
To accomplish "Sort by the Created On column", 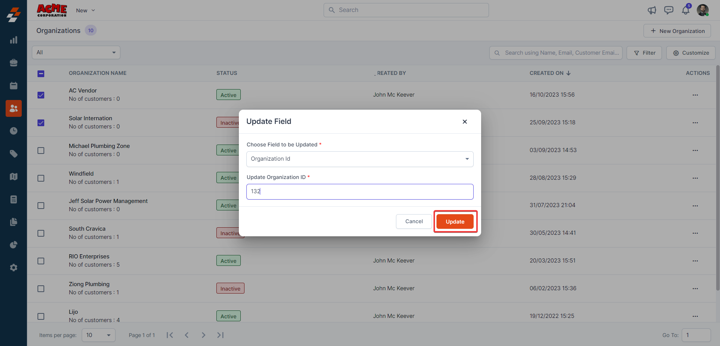I will tap(550, 73).
